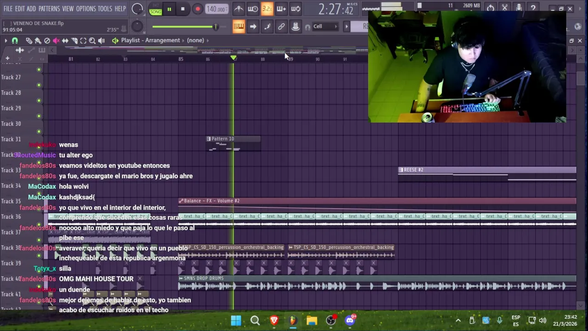Toggle loop recording icon
588x331 pixels.
[x=296, y=9]
